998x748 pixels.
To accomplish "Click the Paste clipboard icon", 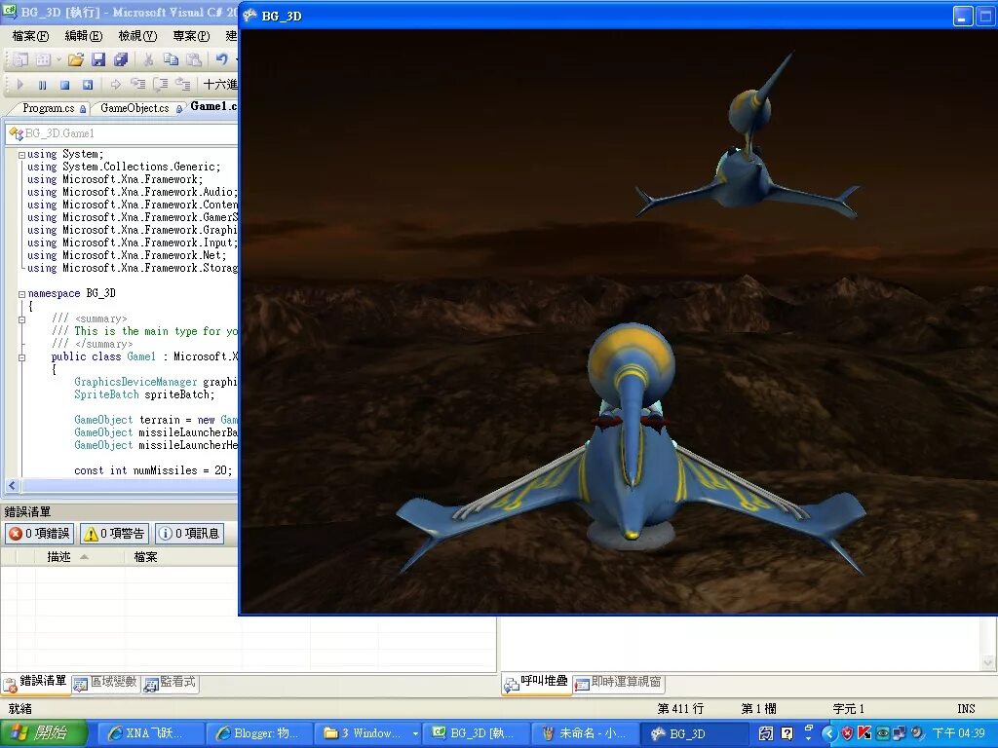I will point(194,59).
